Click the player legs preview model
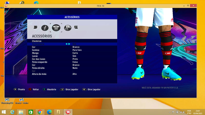The height and width of the screenshot is (115, 205). point(155,44)
